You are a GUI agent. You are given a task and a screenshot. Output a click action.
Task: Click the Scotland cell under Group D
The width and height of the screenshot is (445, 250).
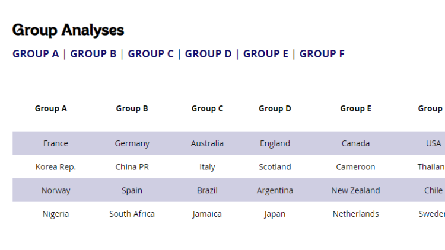coord(275,167)
